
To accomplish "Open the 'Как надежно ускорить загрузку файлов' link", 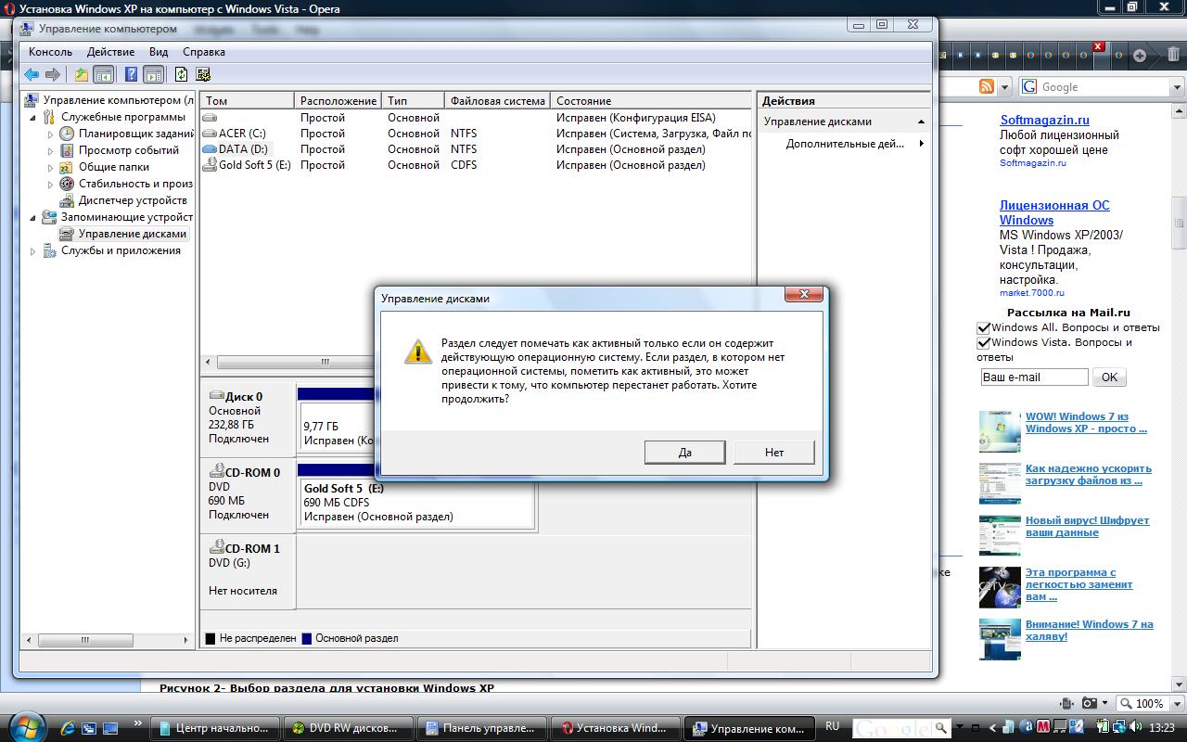I will [x=1088, y=475].
